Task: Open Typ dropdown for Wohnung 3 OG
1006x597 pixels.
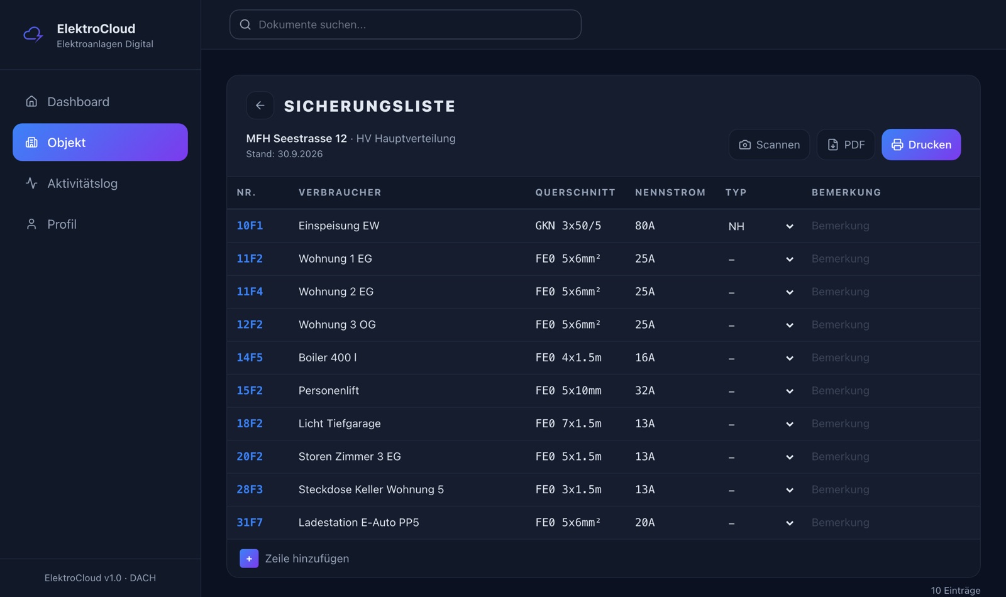Action: tap(761, 325)
